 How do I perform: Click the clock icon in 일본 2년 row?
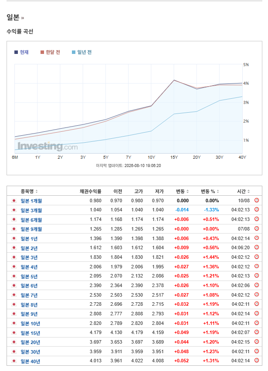(257, 247)
